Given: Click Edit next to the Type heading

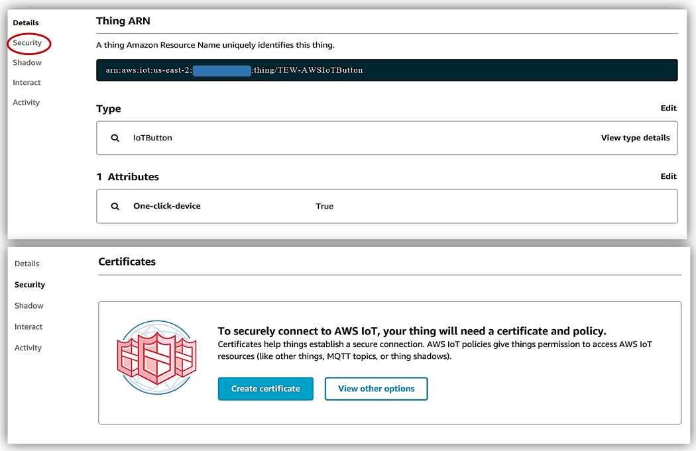Looking at the screenshot, I should (668, 109).
